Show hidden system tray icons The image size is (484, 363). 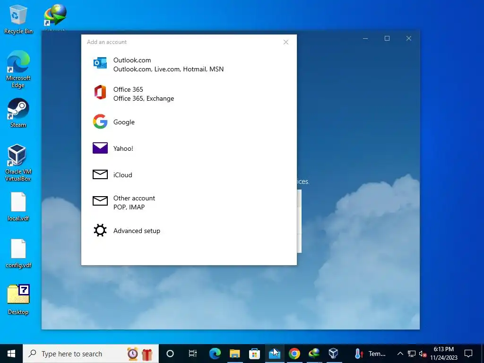click(400, 354)
